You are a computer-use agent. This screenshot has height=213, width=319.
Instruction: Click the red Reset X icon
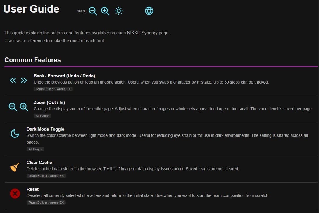15,194
